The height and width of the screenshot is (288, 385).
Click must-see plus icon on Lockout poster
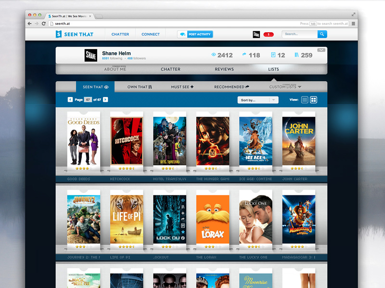183,213
